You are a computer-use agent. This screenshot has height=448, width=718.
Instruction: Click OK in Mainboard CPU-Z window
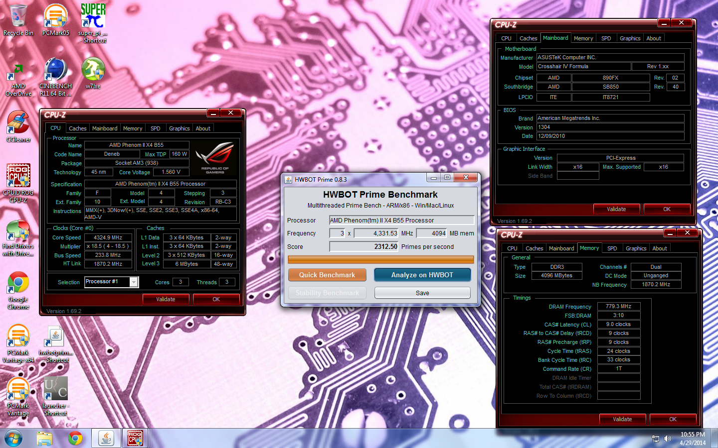[667, 209]
